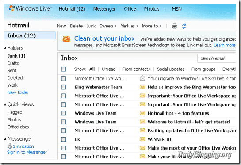Print using the printer icon
Screen dimensions: 241x165
(x=174, y=26)
